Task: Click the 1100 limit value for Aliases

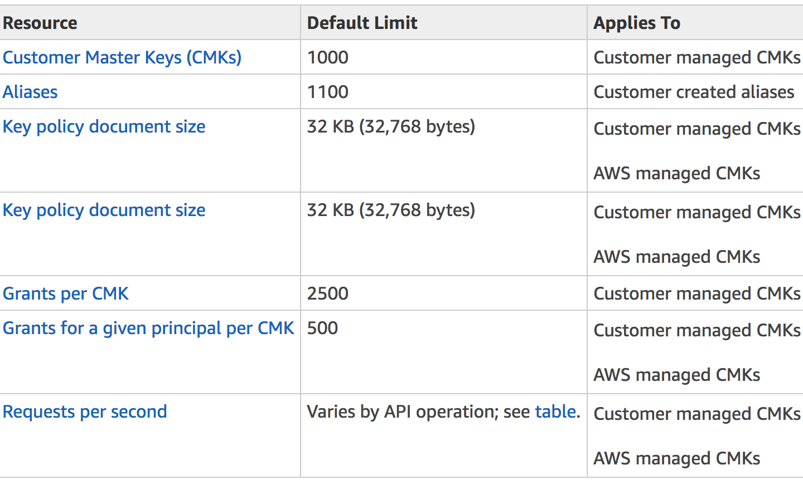Action: pyautogui.click(x=328, y=92)
